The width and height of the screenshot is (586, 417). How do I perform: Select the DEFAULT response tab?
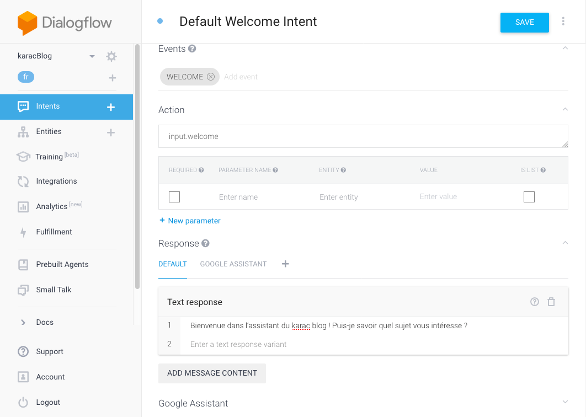tap(173, 264)
